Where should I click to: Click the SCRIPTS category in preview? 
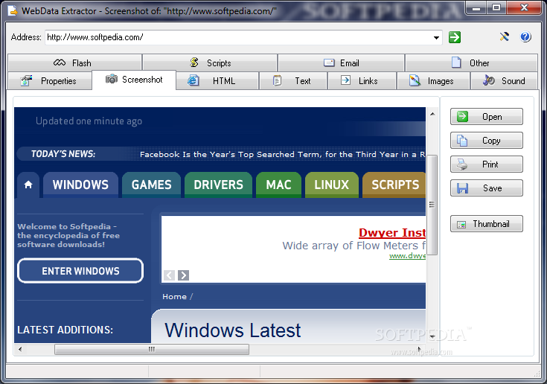click(394, 185)
